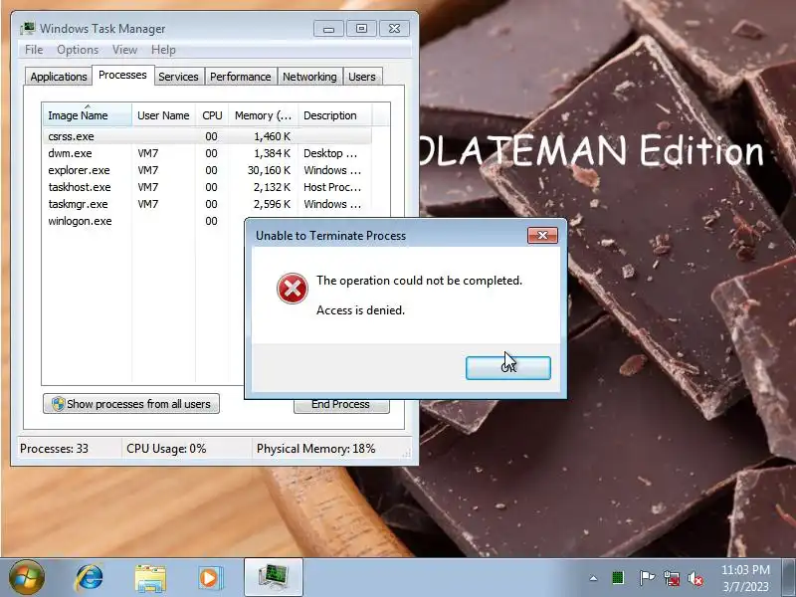Sort by Memory column header
The image size is (796, 597).
tap(264, 115)
